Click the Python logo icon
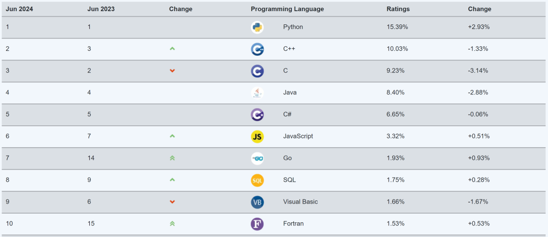The width and height of the screenshot is (548, 237). (x=257, y=27)
